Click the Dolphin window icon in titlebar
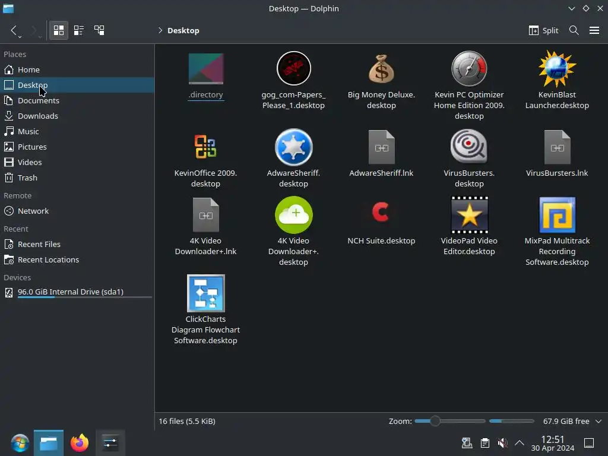The width and height of the screenshot is (608, 456). (8, 8)
